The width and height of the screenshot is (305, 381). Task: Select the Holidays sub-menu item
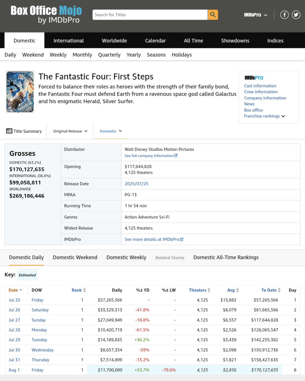point(182,55)
